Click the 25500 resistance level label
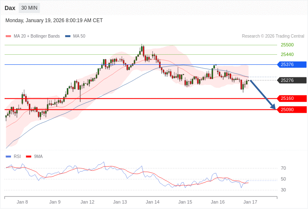 click(287, 45)
